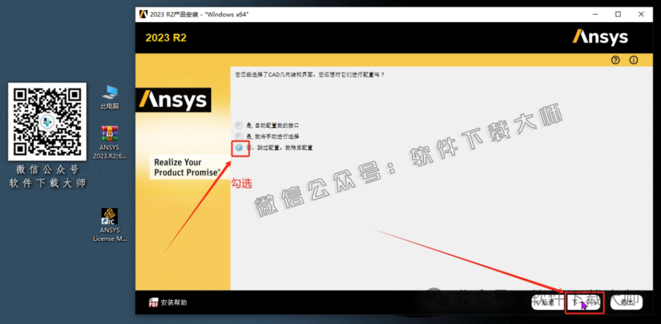Select the ANSYS 2023.R2 archive desktop icon

pos(110,142)
